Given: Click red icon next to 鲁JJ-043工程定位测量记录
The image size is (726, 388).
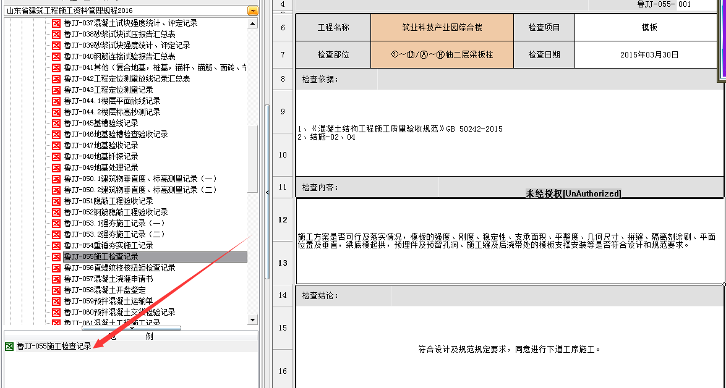Looking at the screenshot, I should [56, 90].
